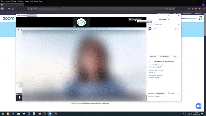Toggle Firefox sidebar icon
This screenshot has height=116, width=206.
click(x=192, y=9)
